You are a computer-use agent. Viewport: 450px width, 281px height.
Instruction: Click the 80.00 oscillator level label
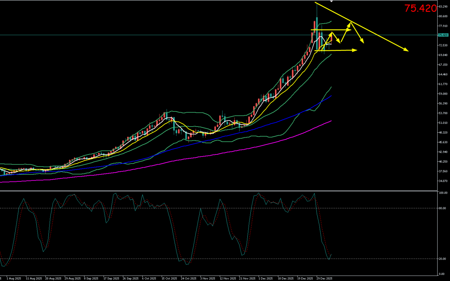(x=442, y=208)
